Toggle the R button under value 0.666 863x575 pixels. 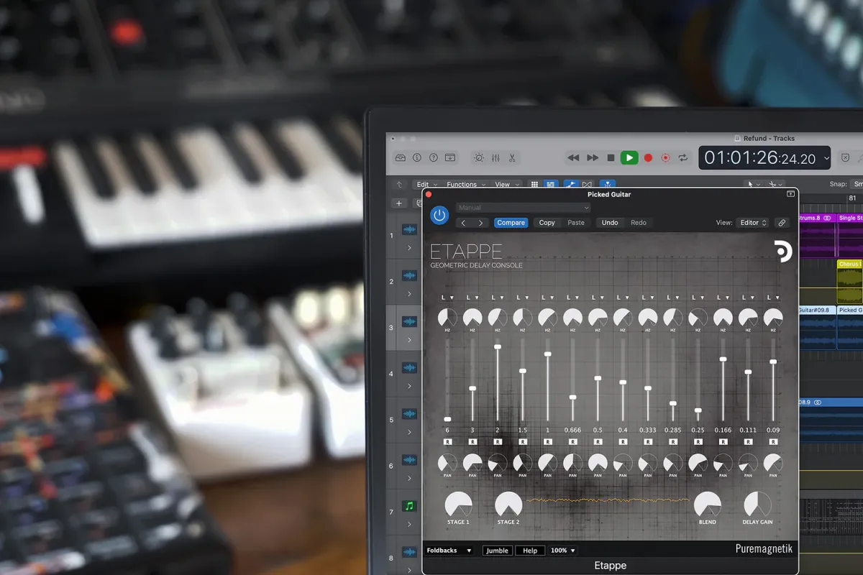point(572,441)
